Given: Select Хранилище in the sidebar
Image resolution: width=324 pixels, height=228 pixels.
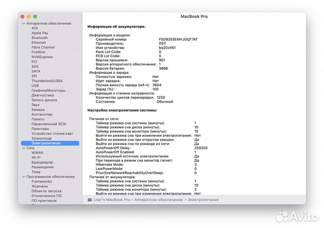Looking at the screenshot, I should [x=41, y=138].
